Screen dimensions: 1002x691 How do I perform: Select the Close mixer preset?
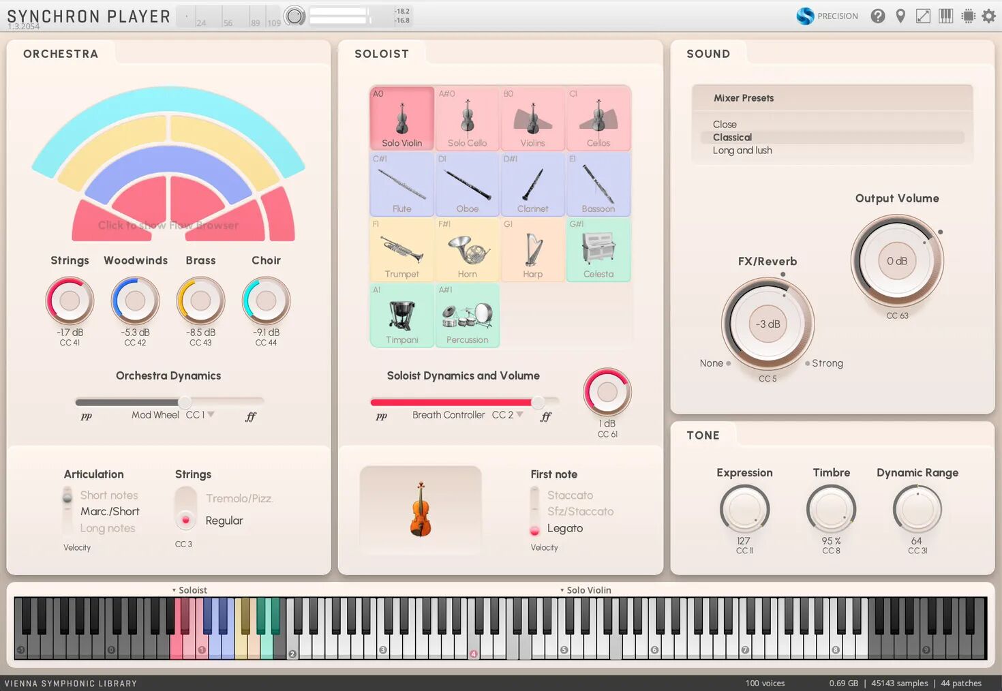[x=724, y=124]
